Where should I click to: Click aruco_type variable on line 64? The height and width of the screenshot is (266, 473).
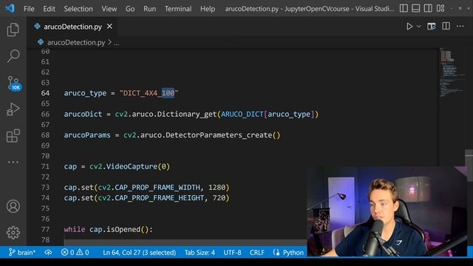(x=85, y=93)
